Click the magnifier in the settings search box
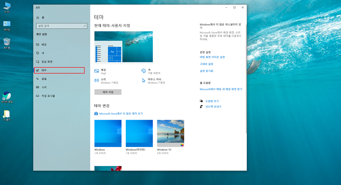 (84, 26)
